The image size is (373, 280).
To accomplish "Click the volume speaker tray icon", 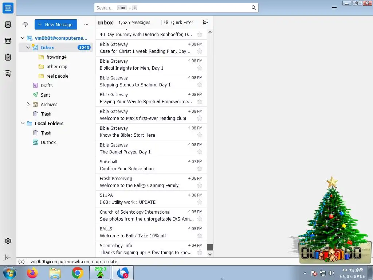I will [x=331, y=273].
